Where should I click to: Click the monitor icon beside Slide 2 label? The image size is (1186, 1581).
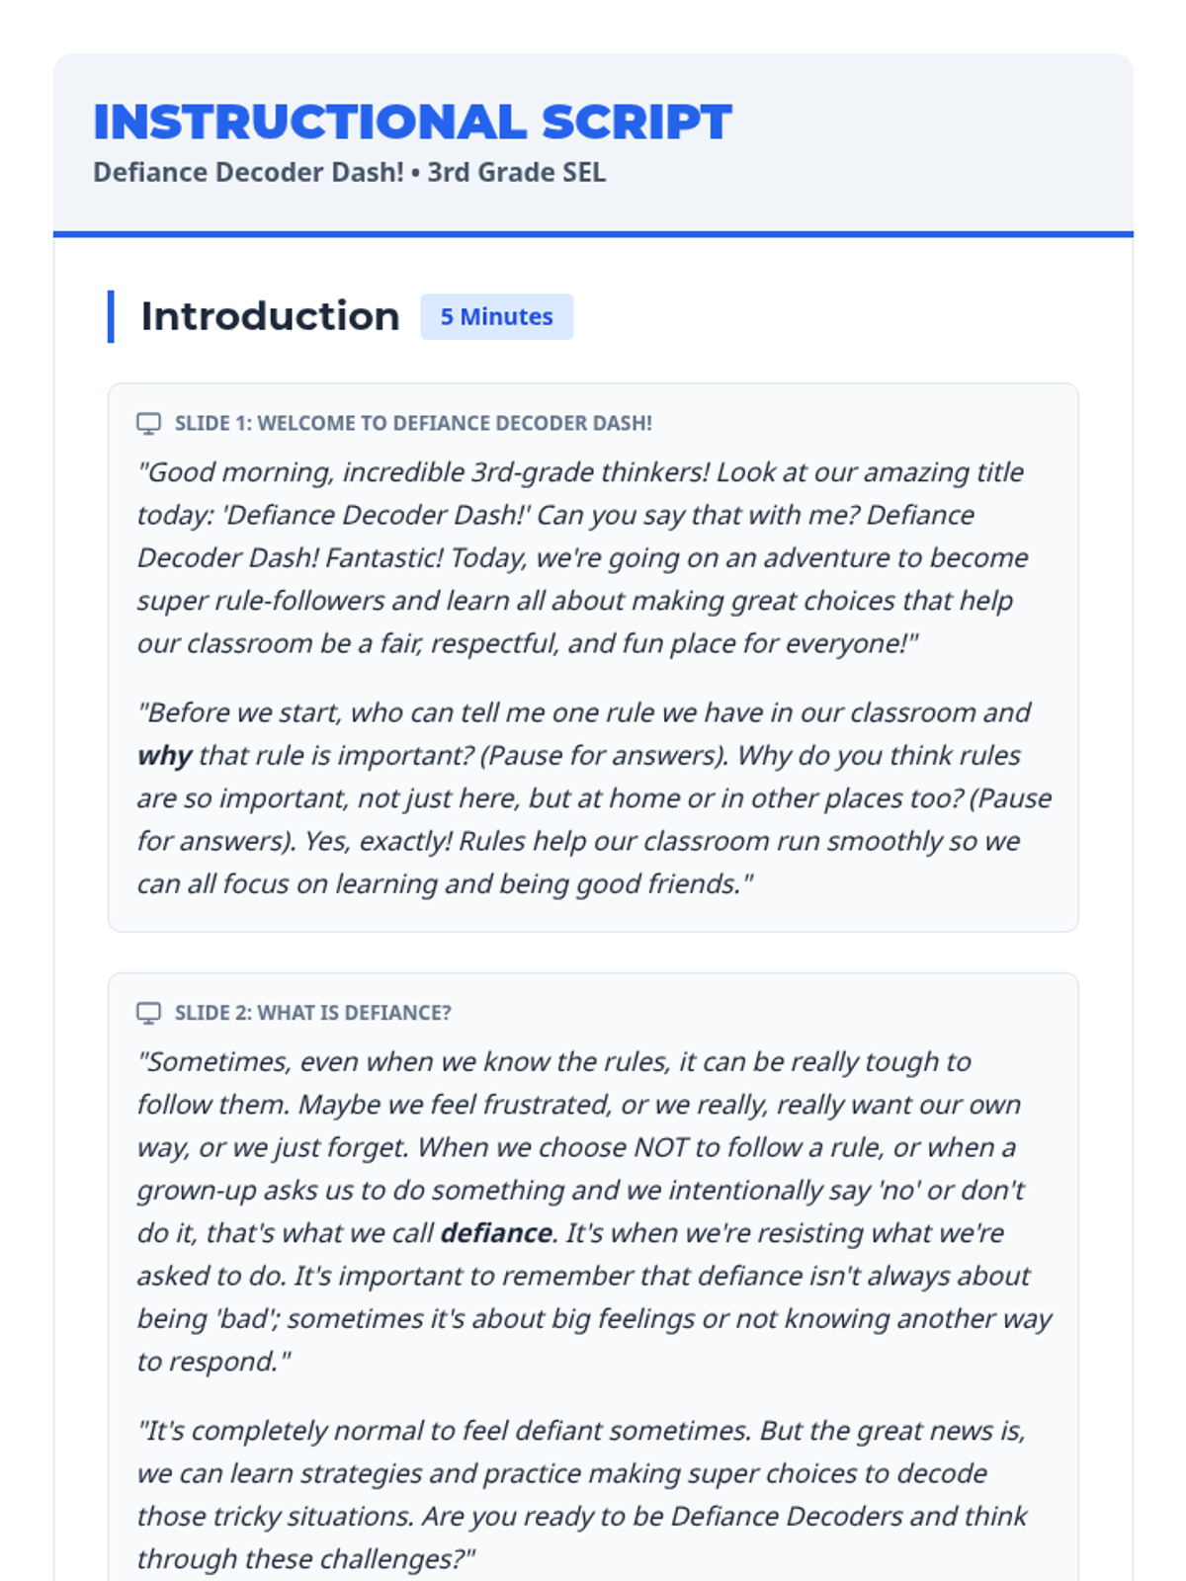[x=148, y=1014]
